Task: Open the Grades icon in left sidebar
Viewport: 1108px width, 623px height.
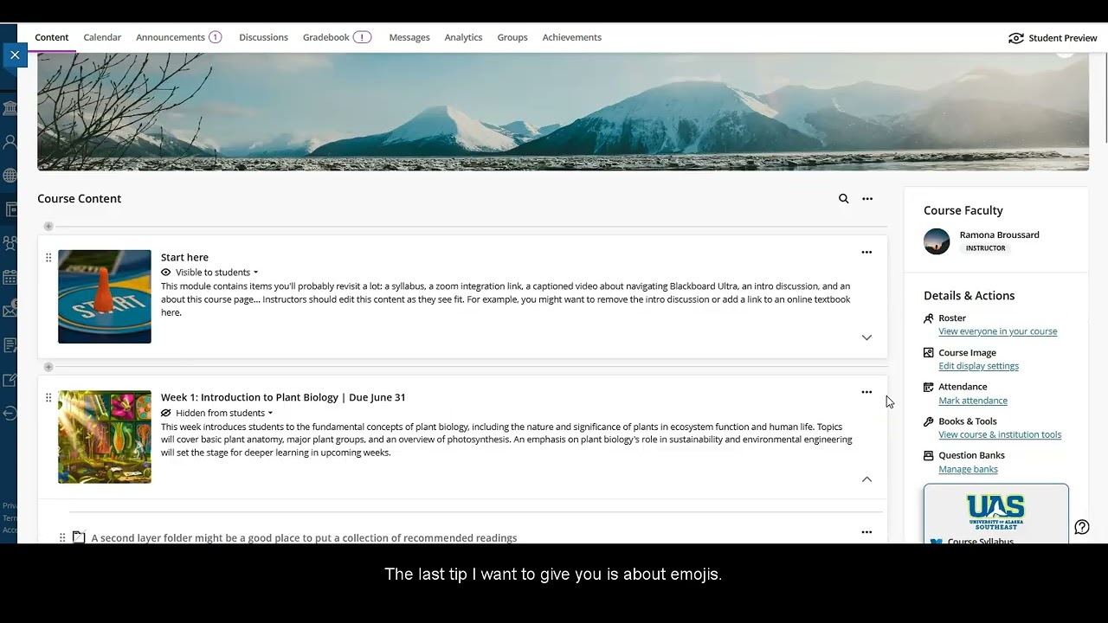Action: coord(10,345)
